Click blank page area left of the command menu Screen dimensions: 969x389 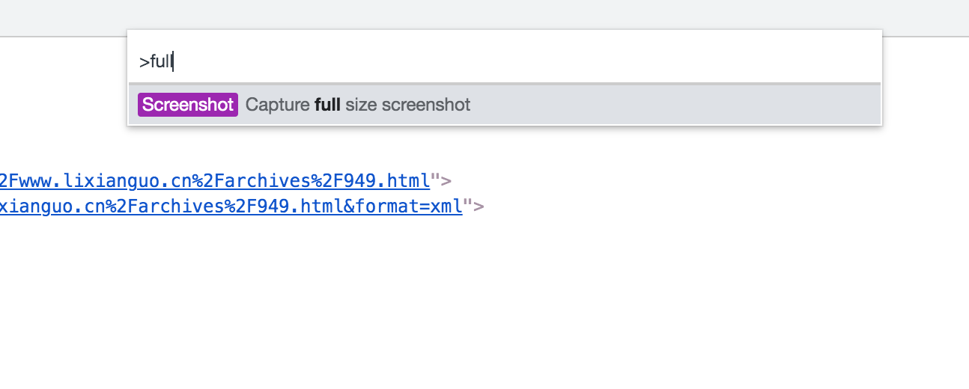point(64,90)
